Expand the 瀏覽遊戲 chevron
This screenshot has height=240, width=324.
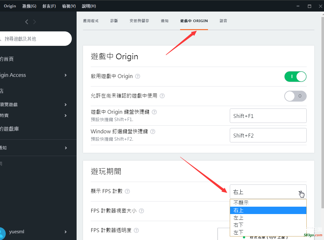coord(66,104)
